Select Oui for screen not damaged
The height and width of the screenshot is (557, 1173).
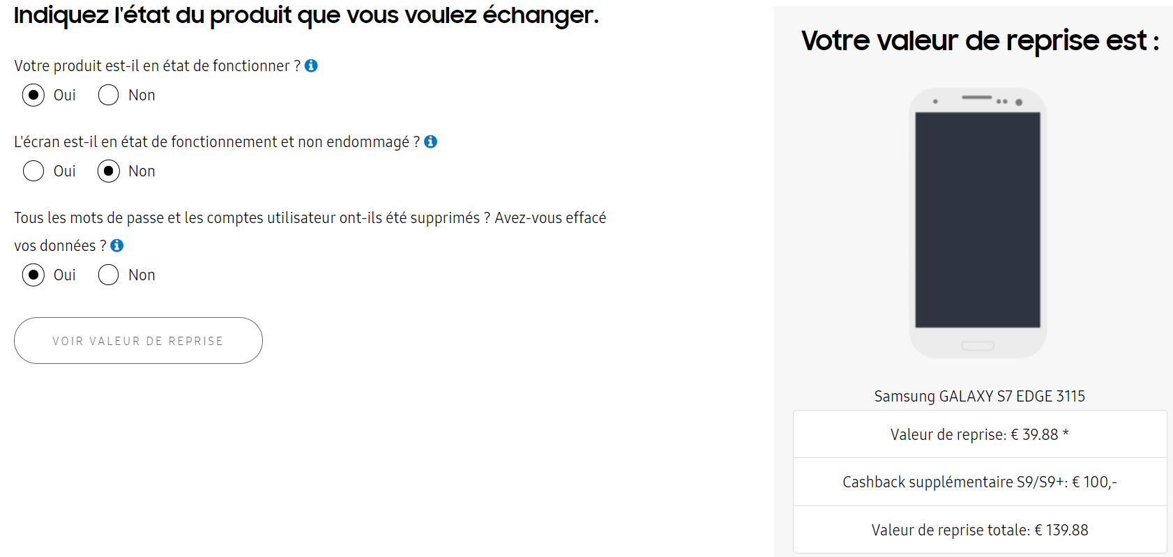click(x=33, y=171)
